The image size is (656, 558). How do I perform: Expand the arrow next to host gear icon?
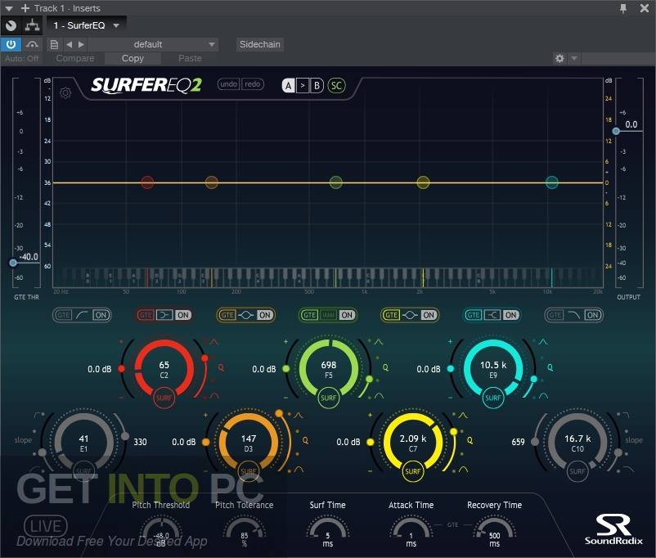click(574, 58)
